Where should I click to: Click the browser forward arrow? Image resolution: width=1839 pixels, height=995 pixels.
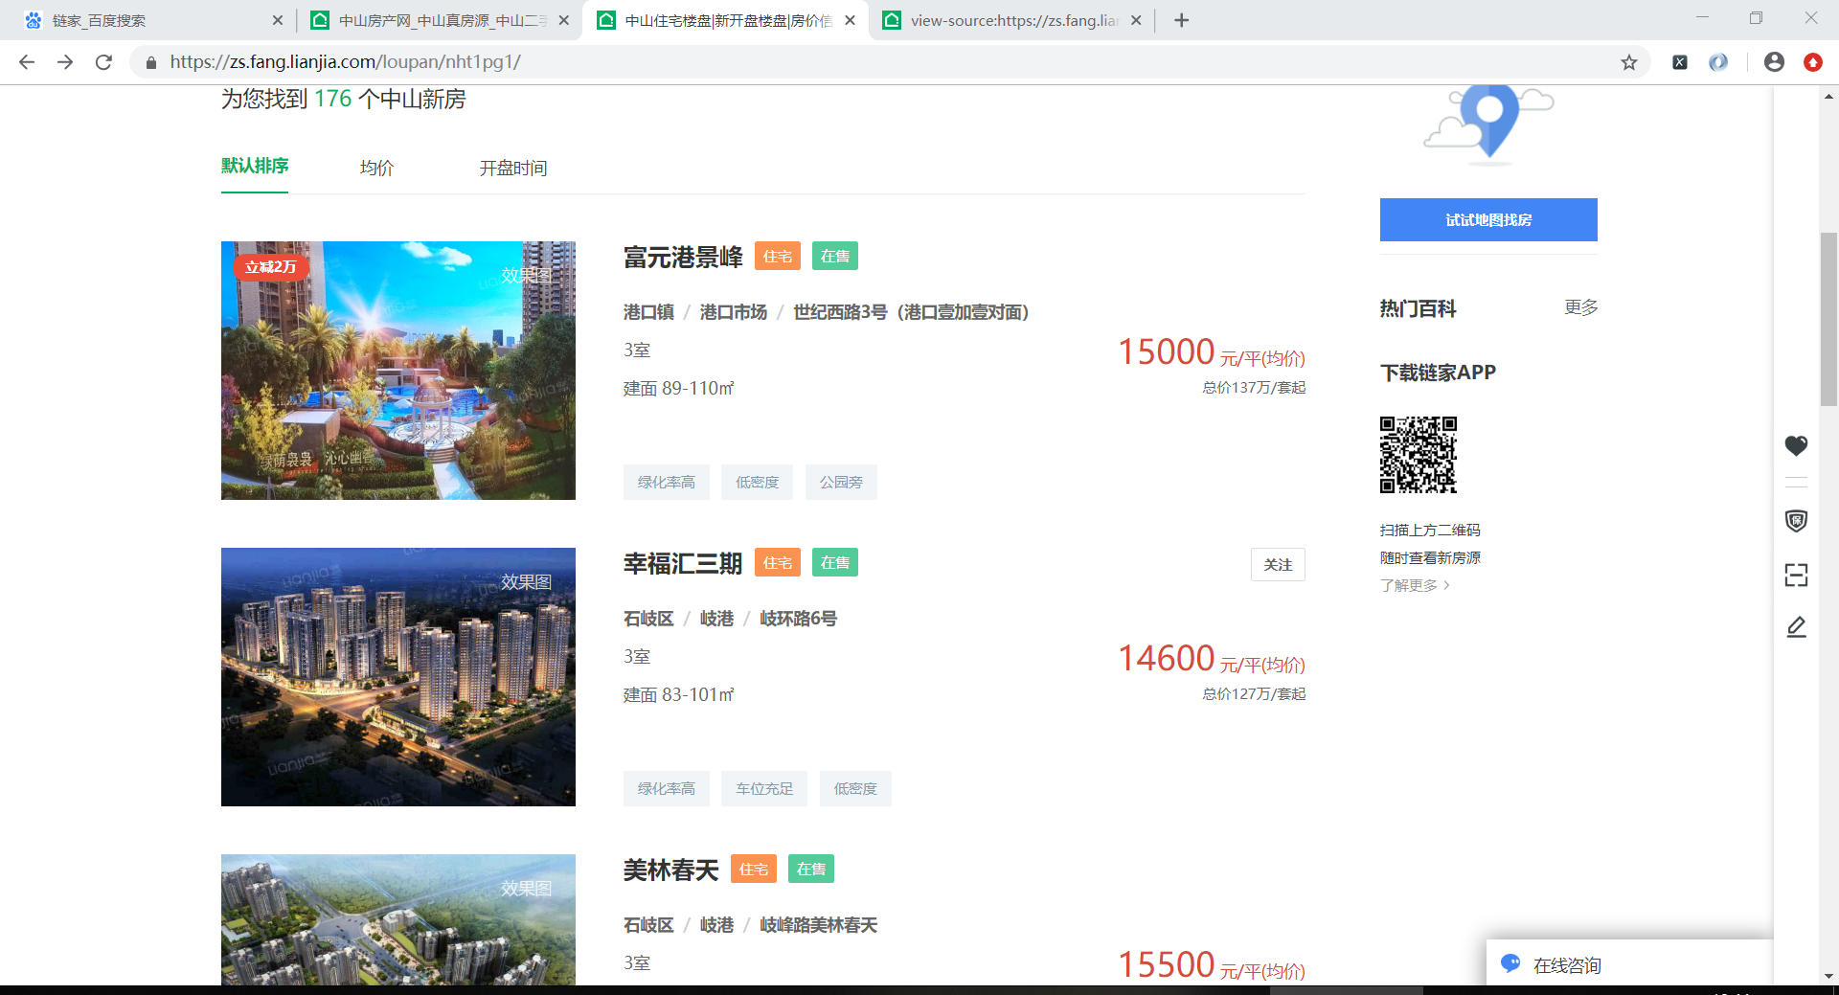pyautogui.click(x=65, y=62)
